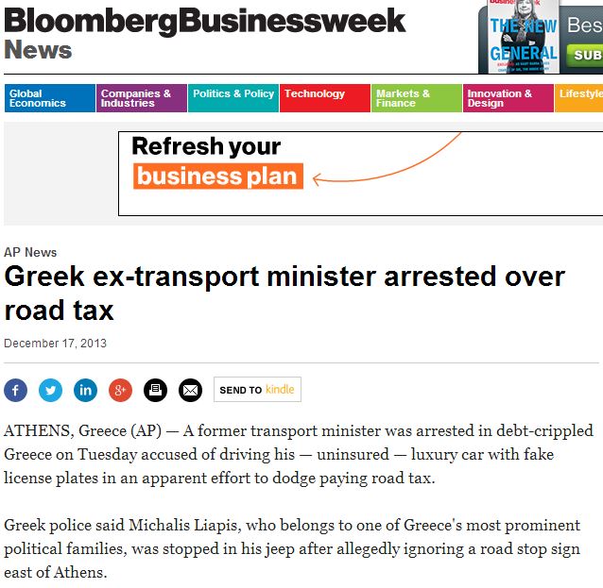The width and height of the screenshot is (603, 588).
Task: Share article on LinkedIn
Action: [x=85, y=389]
